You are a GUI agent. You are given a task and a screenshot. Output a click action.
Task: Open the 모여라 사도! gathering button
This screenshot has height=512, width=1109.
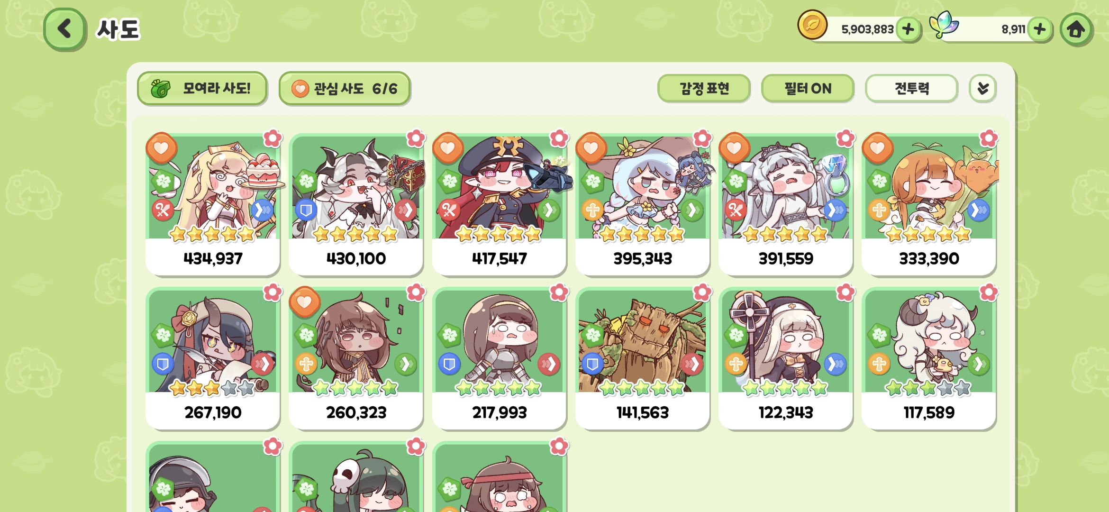(202, 89)
